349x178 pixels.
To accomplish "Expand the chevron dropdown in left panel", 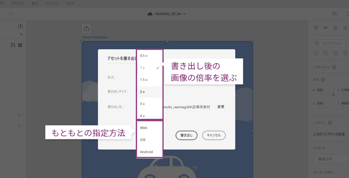I will pyautogui.click(x=21, y=34).
